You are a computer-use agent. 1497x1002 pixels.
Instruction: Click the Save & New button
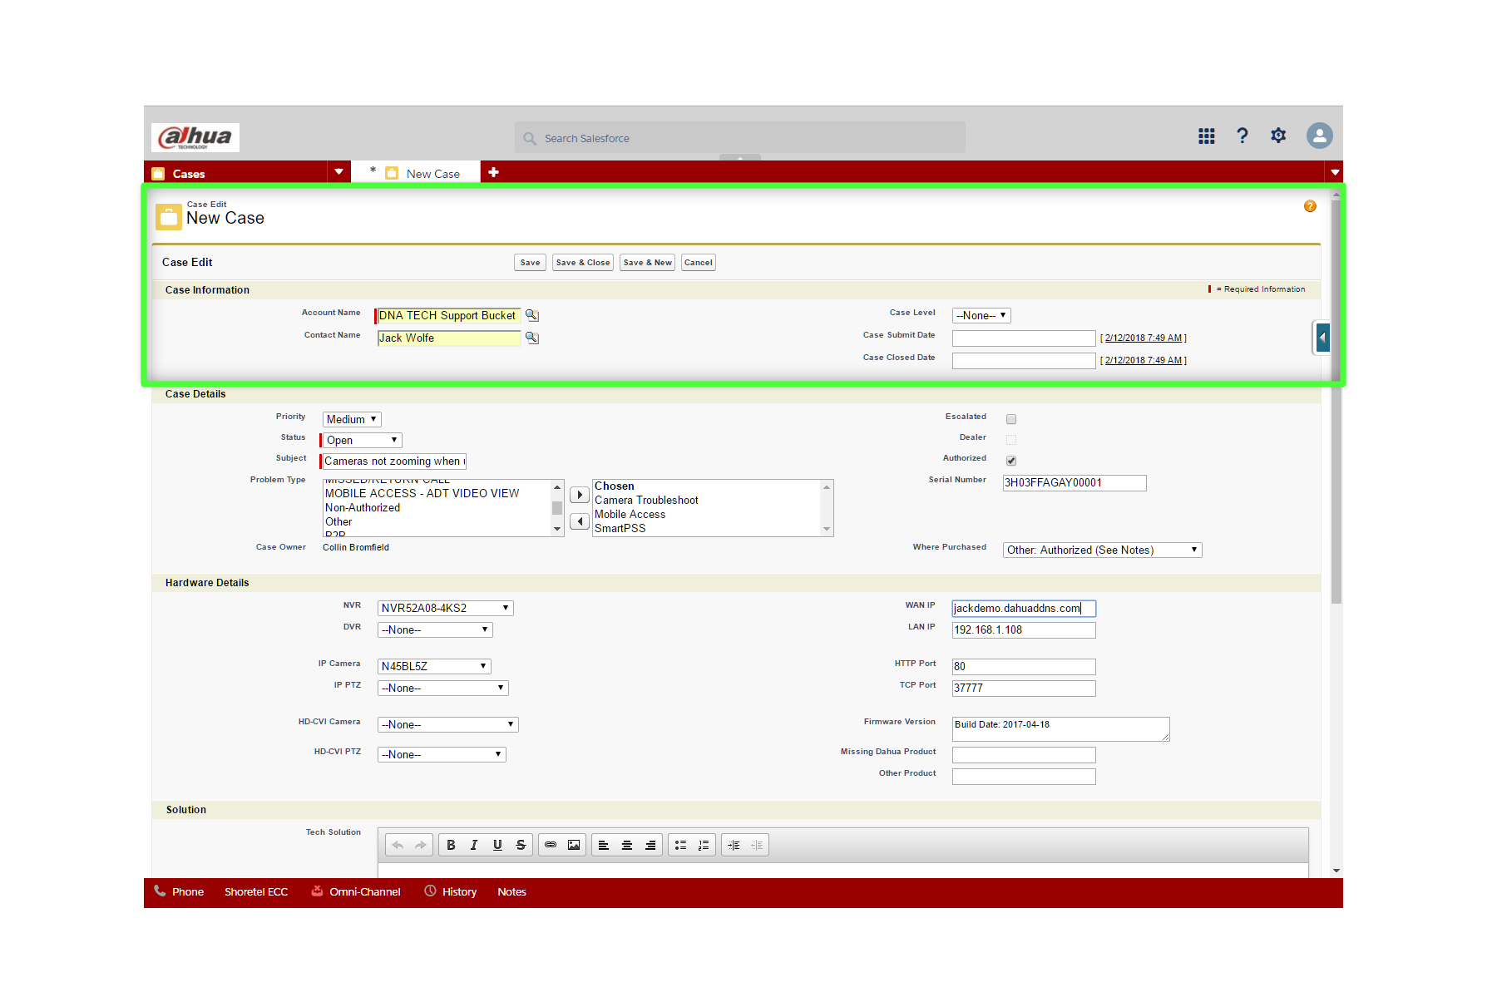pyautogui.click(x=647, y=263)
